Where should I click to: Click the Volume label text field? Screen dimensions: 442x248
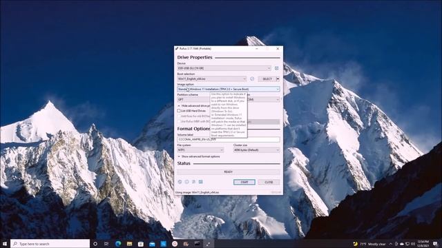[229, 139]
